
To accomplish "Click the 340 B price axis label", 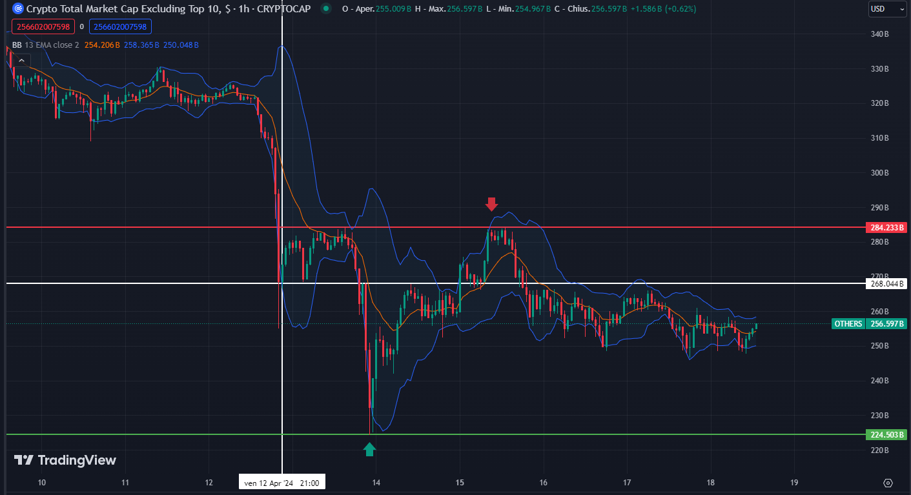I will [x=879, y=34].
